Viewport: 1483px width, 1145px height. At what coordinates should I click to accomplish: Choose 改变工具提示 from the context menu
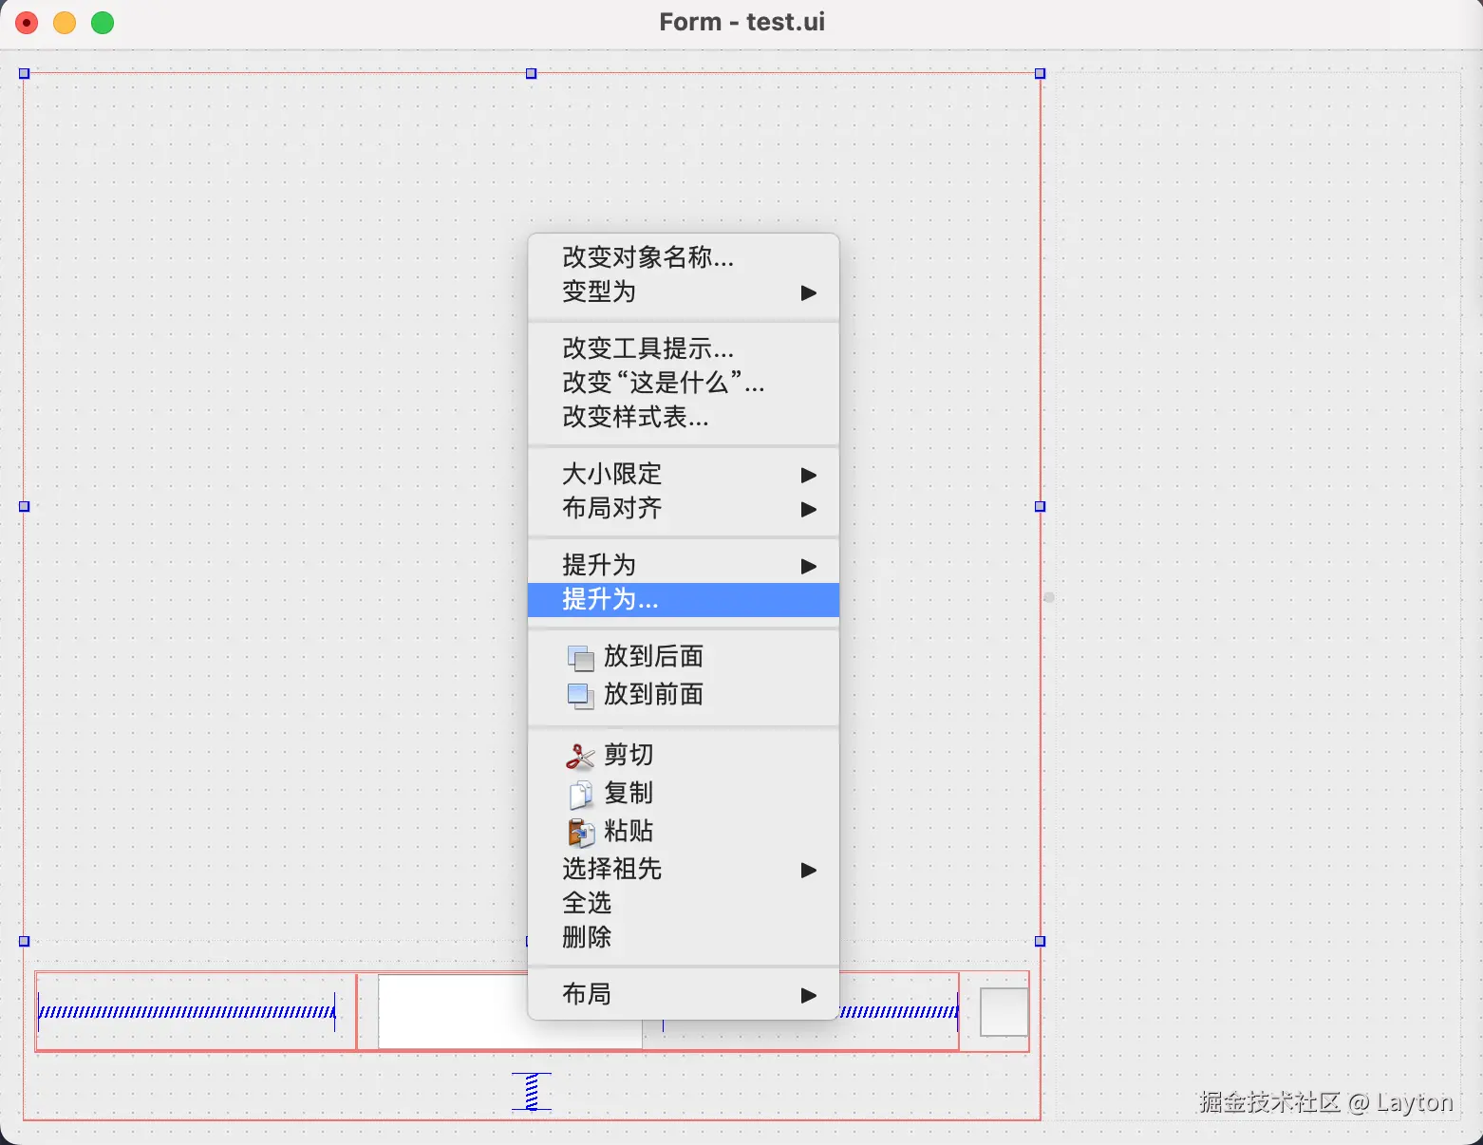coord(647,348)
